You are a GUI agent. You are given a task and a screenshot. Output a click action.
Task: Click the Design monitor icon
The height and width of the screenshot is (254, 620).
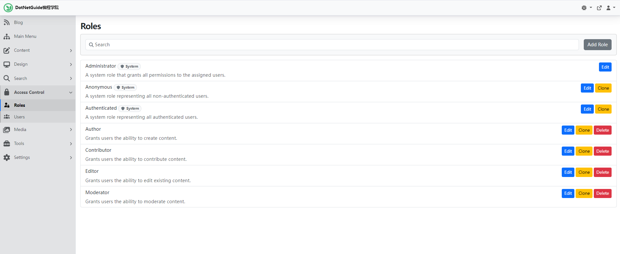tap(6, 64)
